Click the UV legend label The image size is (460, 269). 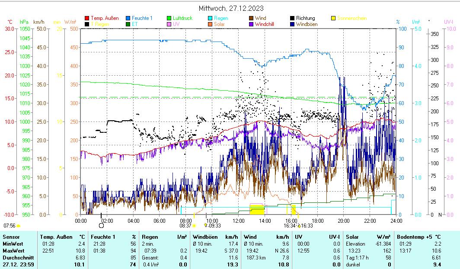(x=176, y=25)
